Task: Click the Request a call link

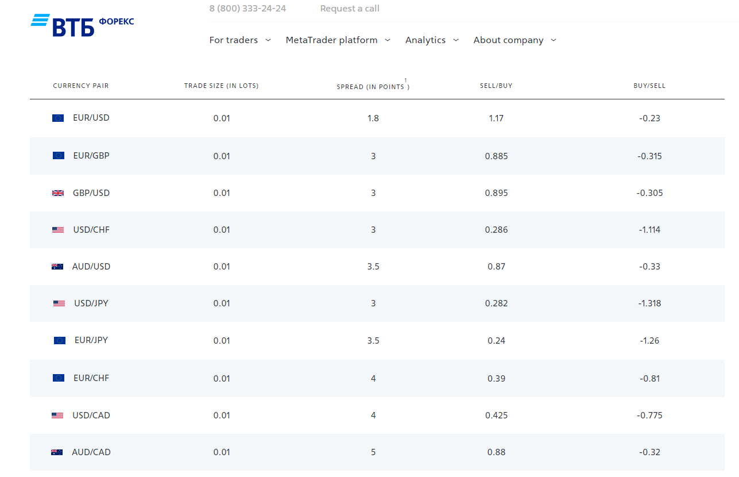Action: tap(350, 9)
